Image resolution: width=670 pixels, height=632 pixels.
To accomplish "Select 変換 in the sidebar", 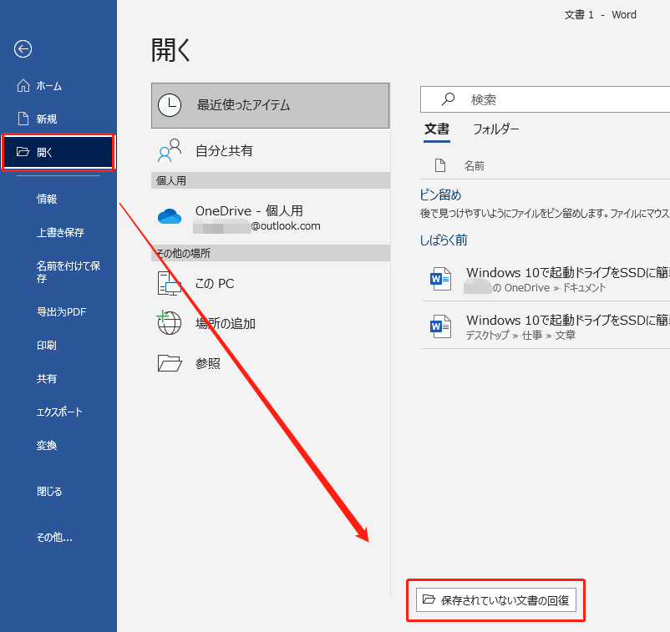I will [47, 445].
